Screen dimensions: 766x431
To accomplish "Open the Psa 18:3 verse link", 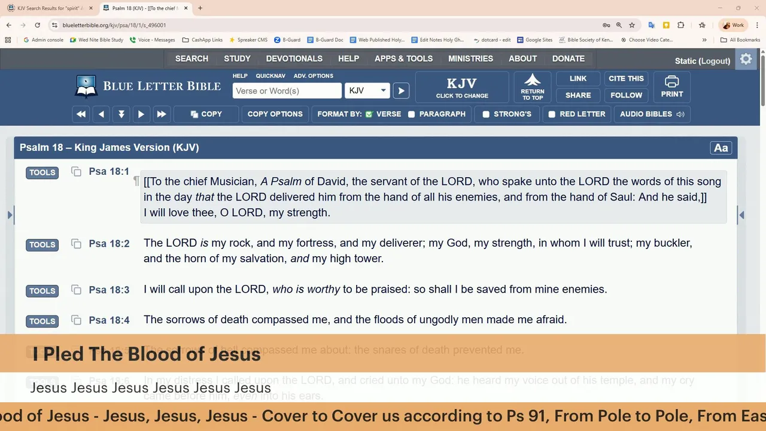I will [109, 290].
